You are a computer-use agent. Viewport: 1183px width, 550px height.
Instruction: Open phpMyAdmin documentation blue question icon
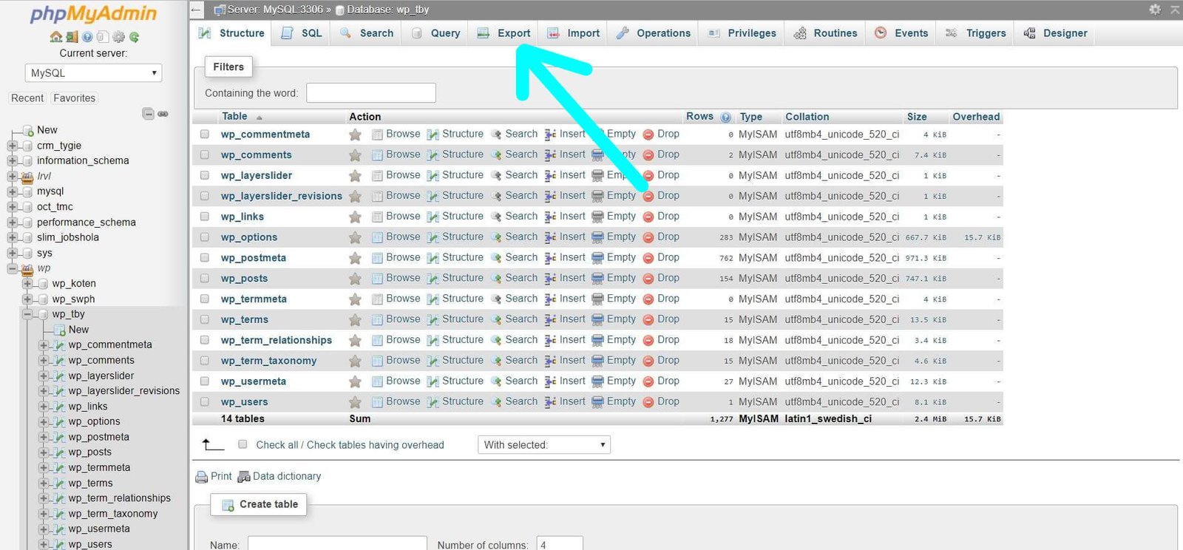[87, 37]
